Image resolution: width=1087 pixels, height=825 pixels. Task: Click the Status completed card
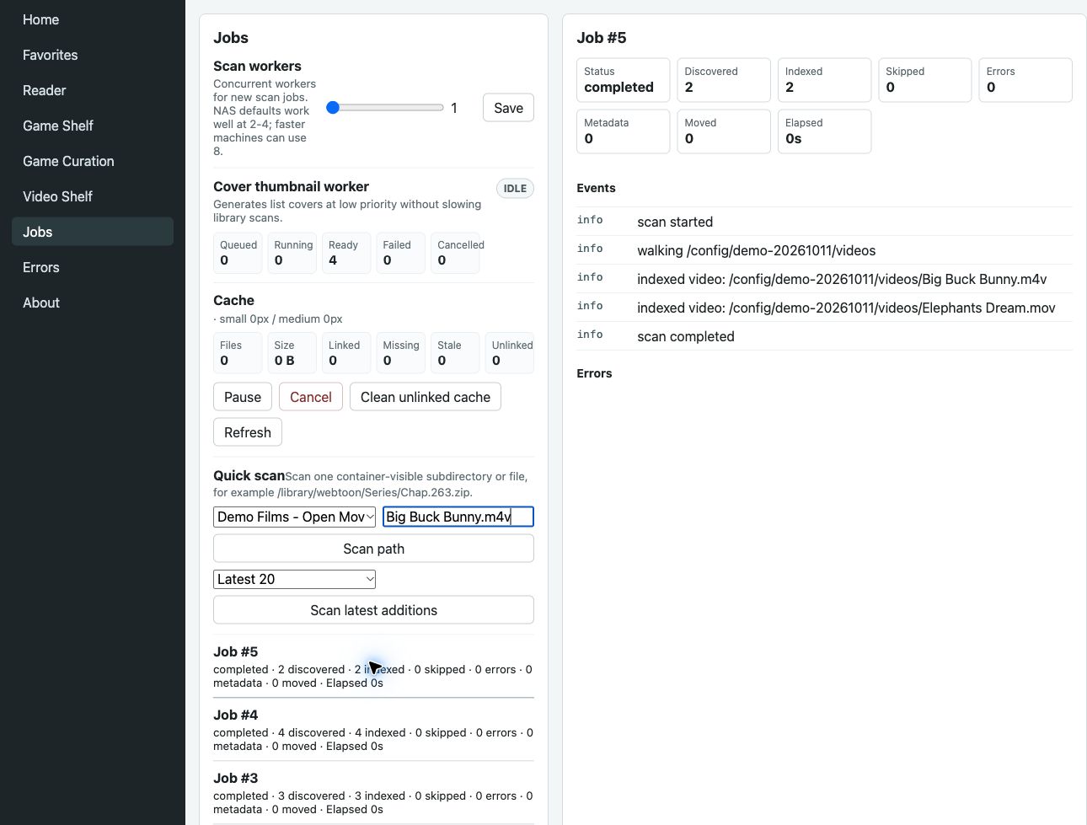(x=623, y=80)
